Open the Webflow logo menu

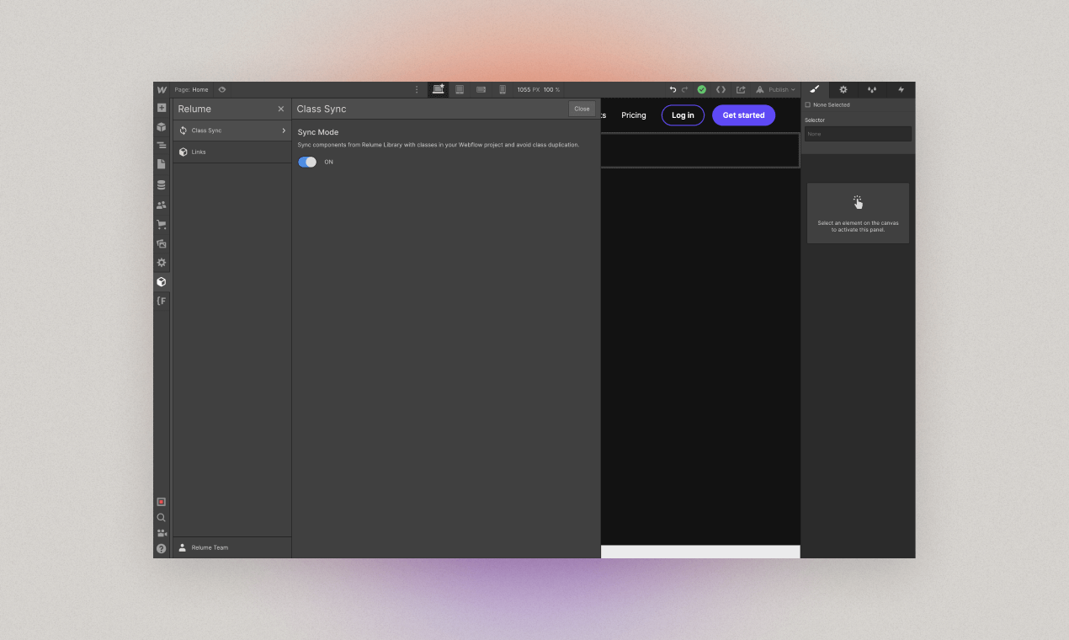(162, 89)
